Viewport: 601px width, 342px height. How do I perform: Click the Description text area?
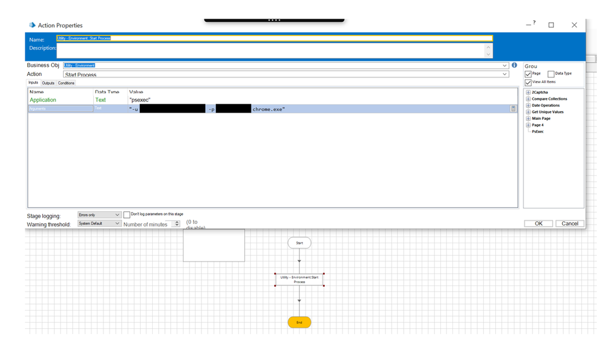pyautogui.click(x=271, y=51)
